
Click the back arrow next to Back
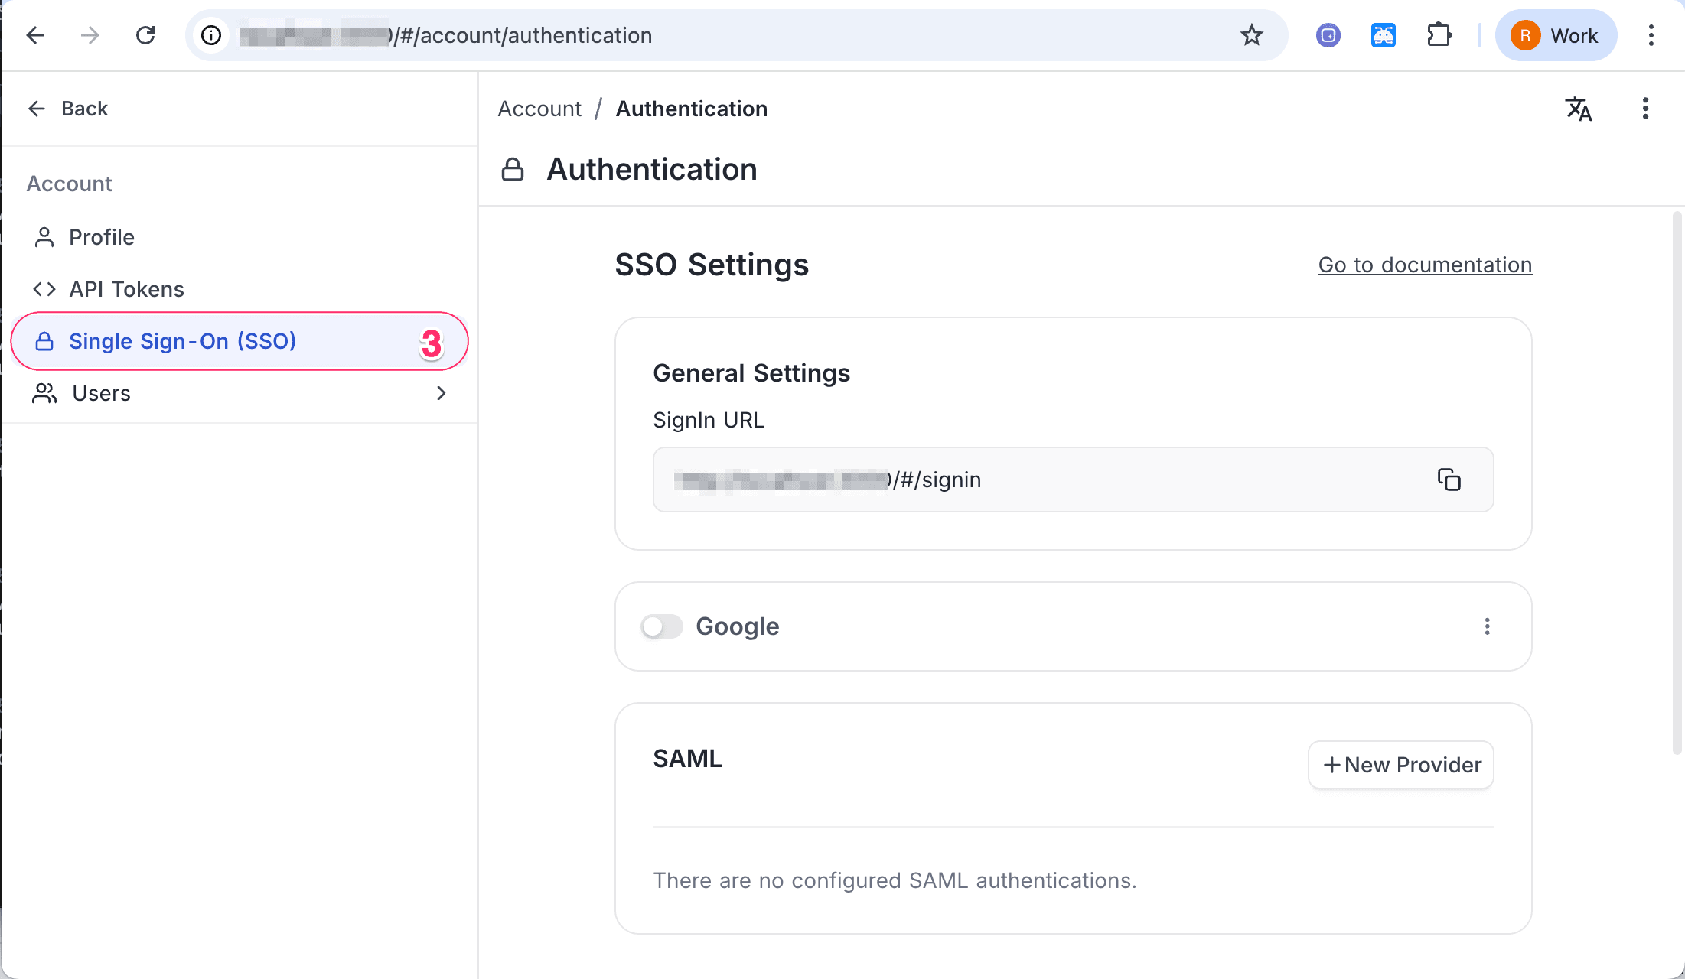point(36,109)
